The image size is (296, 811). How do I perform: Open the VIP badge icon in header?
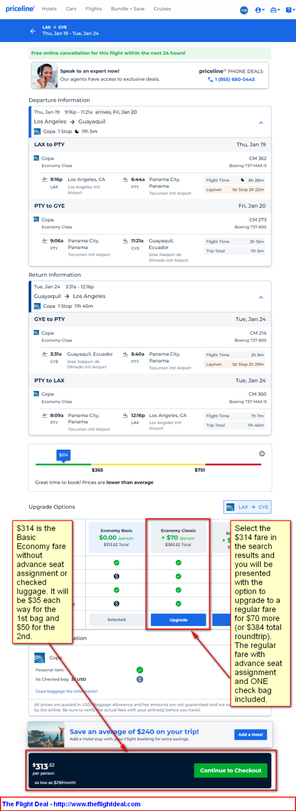pyautogui.click(x=244, y=10)
